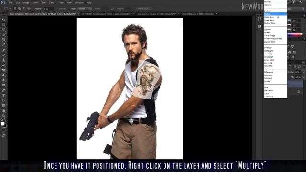Click the color spectrum ramp in Color panel
The height and width of the screenshot is (172, 306).
pyautogui.click(x=295, y=35)
